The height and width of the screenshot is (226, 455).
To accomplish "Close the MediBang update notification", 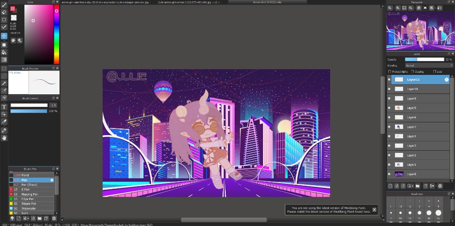I will pyautogui.click(x=374, y=210).
